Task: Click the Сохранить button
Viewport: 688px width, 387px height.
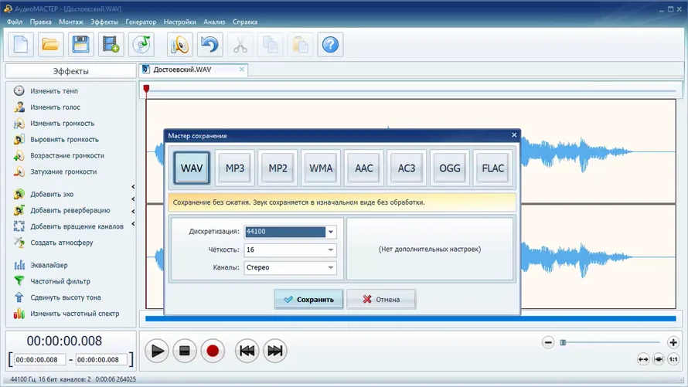Action: tap(309, 300)
